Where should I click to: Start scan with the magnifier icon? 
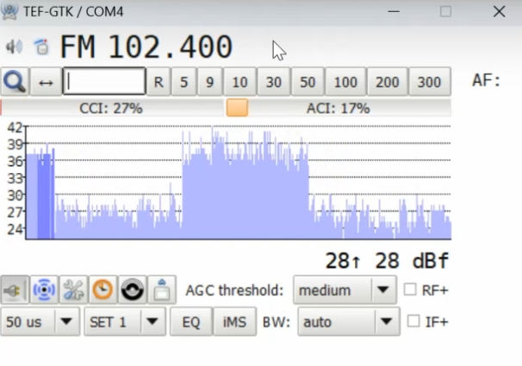[x=15, y=82]
